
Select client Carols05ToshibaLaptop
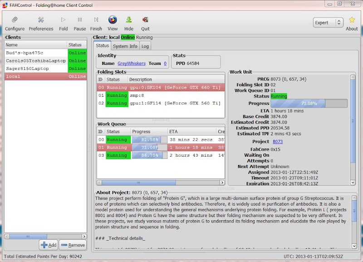click(46, 61)
